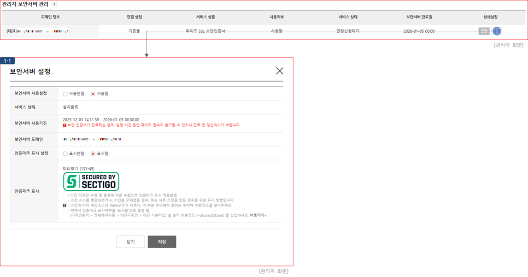
Task: Follow the 바로가기> link in the notes
Action: [258, 215]
